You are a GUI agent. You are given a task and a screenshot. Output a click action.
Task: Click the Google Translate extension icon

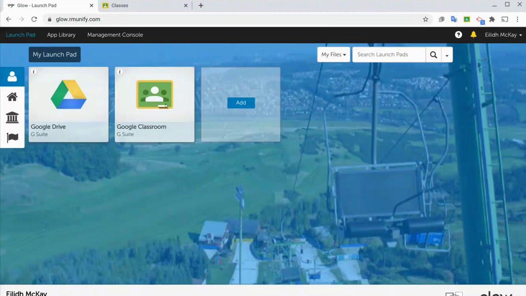(454, 19)
